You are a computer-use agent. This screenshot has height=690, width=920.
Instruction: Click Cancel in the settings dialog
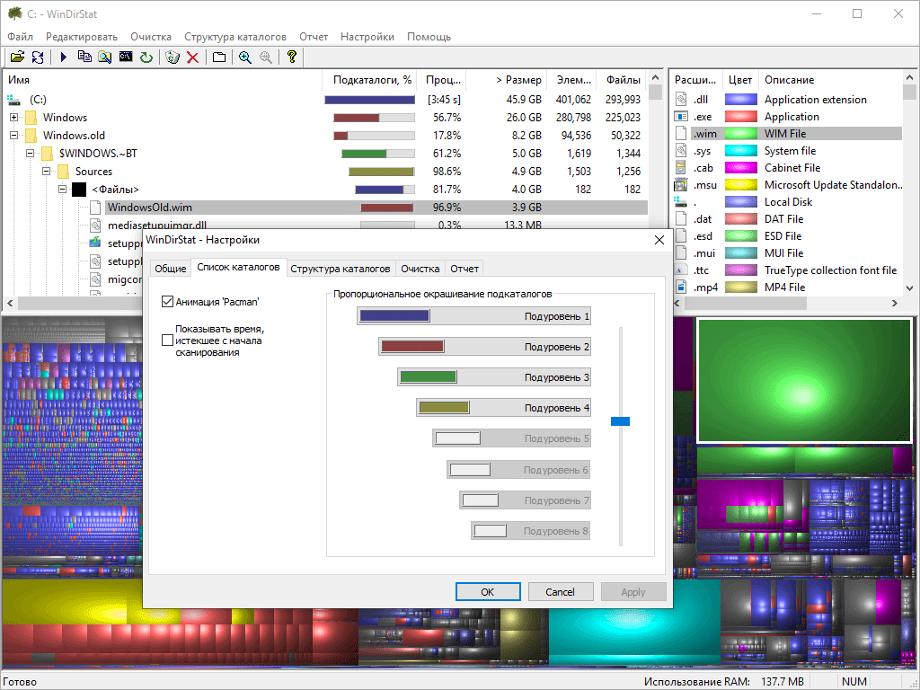[x=561, y=591]
